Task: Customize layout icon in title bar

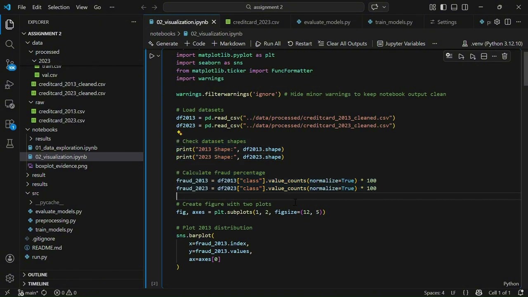Action: coord(432,7)
